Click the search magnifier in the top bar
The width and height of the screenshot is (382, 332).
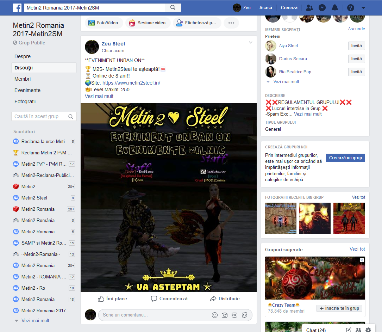[x=173, y=7]
